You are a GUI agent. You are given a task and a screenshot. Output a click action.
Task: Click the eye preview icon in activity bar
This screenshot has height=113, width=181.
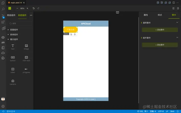3,37
